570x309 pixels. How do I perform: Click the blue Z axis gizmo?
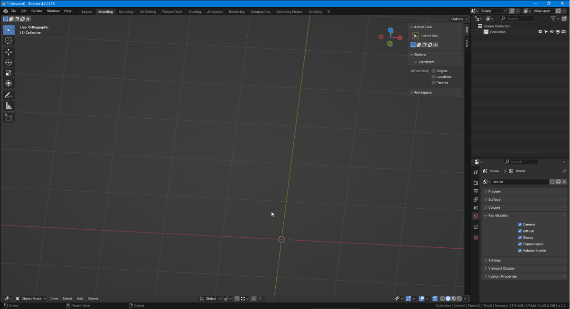tap(391, 30)
